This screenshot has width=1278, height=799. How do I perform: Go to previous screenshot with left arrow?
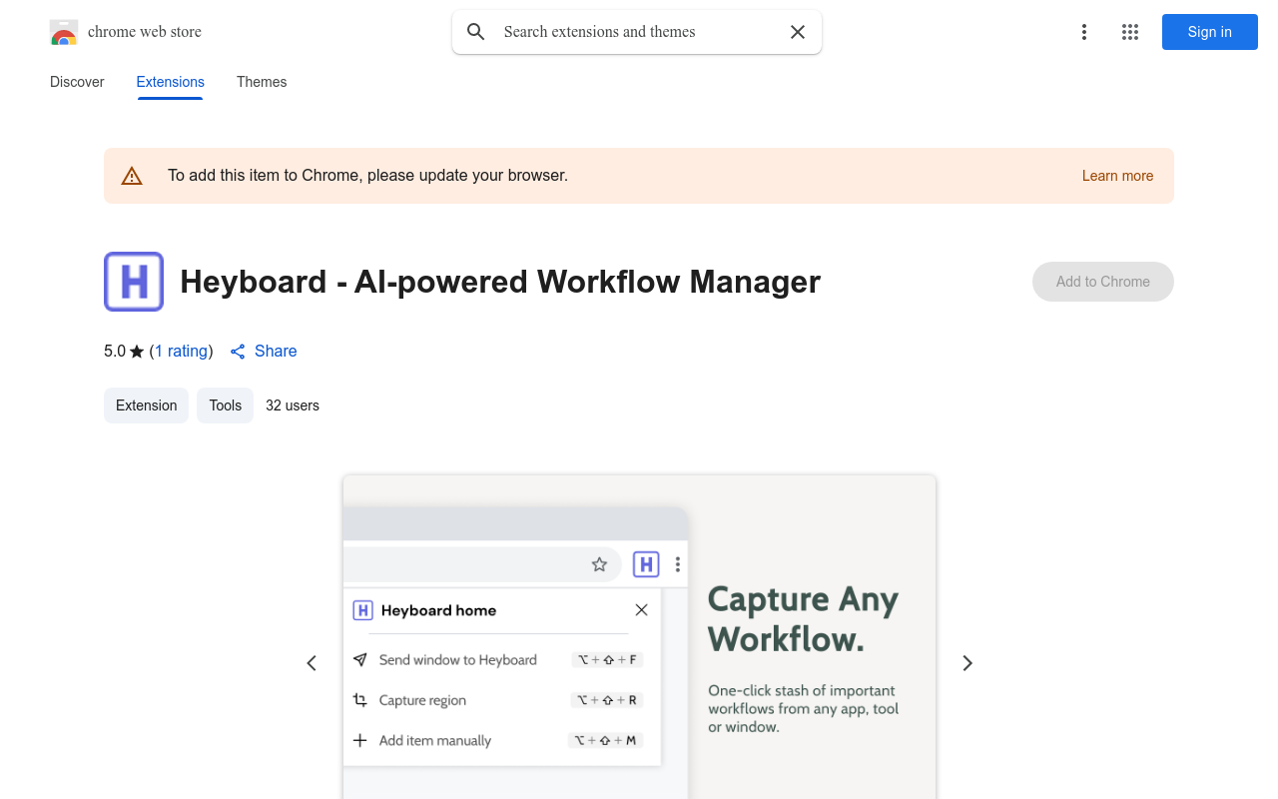click(x=312, y=663)
